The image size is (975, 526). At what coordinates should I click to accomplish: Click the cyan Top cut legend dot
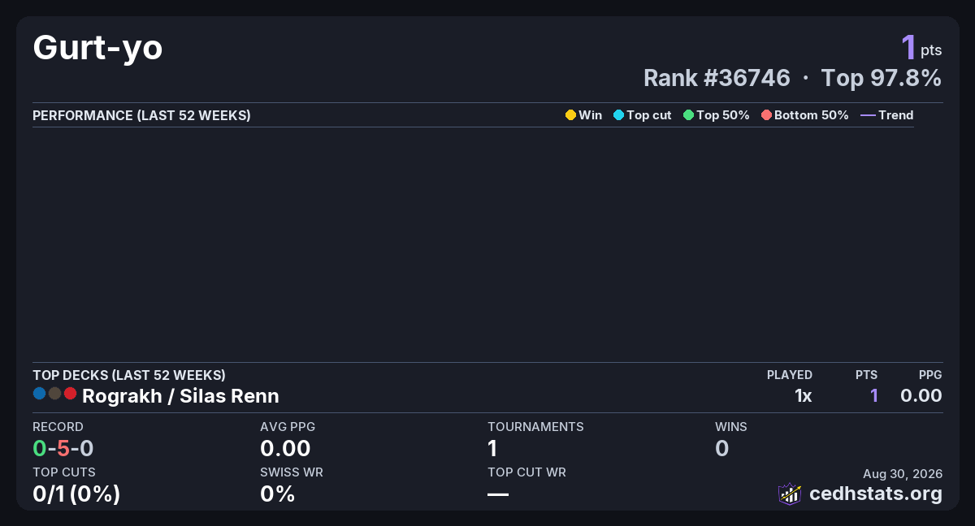click(618, 115)
